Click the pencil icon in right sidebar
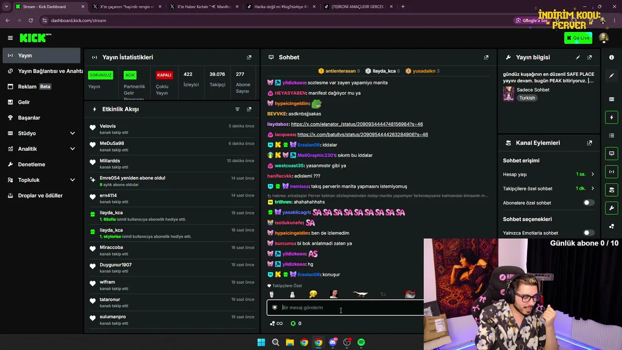Viewport: 622px width, 350px height. [611, 75]
